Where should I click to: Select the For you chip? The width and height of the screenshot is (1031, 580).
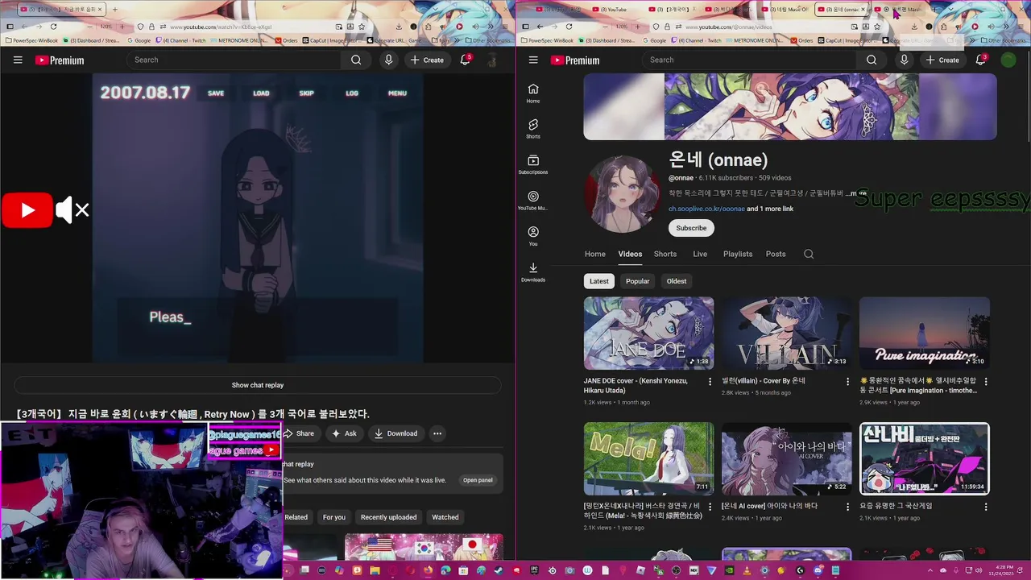tap(334, 517)
